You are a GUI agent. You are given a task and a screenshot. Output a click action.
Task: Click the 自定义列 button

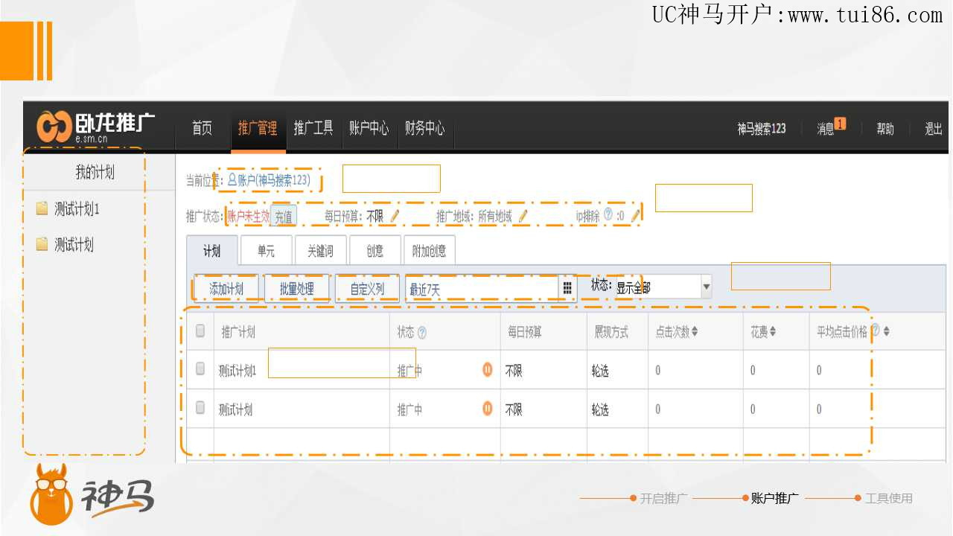click(x=367, y=289)
